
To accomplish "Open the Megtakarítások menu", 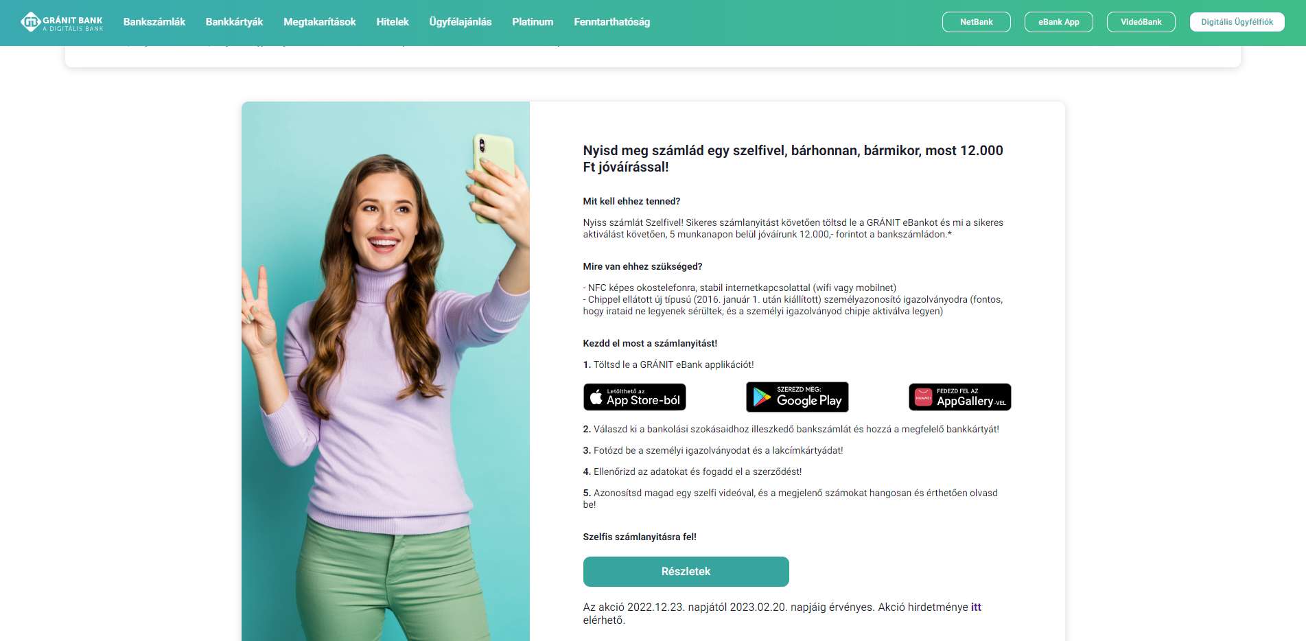I will pyautogui.click(x=320, y=22).
